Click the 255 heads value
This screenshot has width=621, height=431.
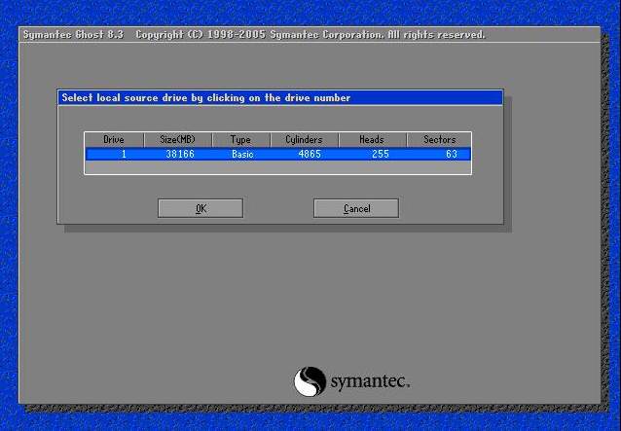coord(381,154)
